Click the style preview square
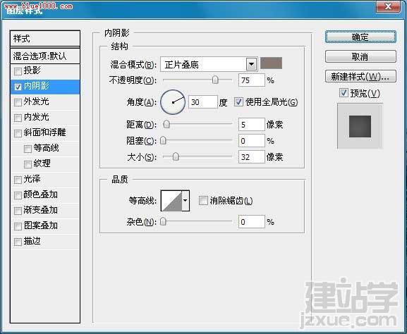This screenshot has height=334, width=407. point(360,126)
